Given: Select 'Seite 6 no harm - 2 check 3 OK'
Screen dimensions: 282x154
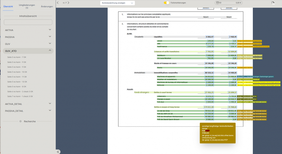Looking at the screenshot, I should 20,92.
